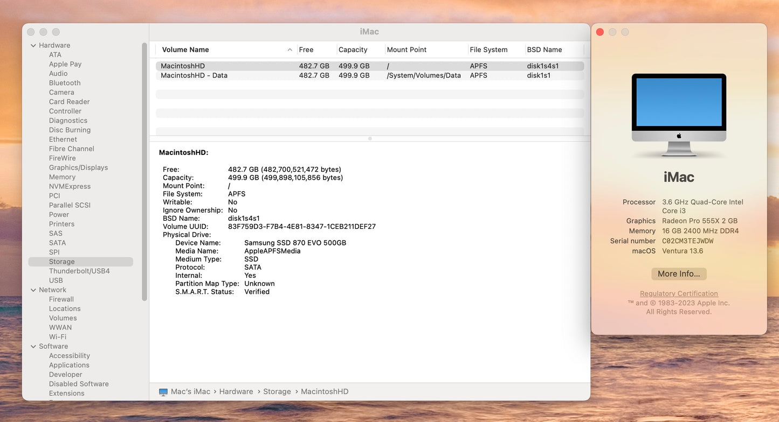This screenshot has width=779, height=422.
Task: Collapse the Software category
Action: pyautogui.click(x=33, y=347)
